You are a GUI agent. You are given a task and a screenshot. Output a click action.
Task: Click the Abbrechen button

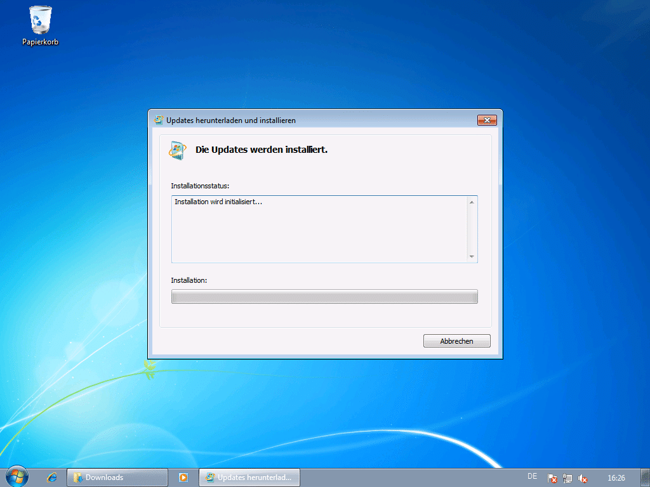pyautogui.click(x=456, y=341)
